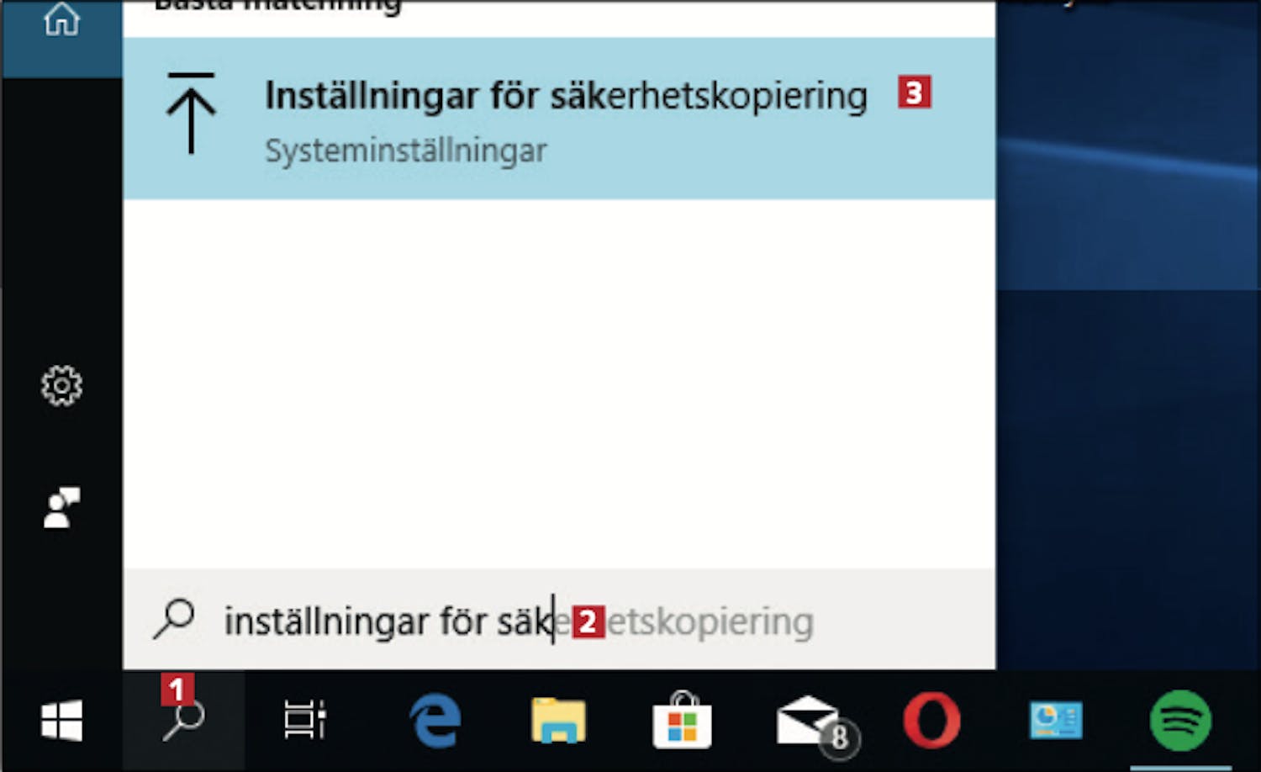Click the upload arrow icon of the backup result

[x=191, y=114]
